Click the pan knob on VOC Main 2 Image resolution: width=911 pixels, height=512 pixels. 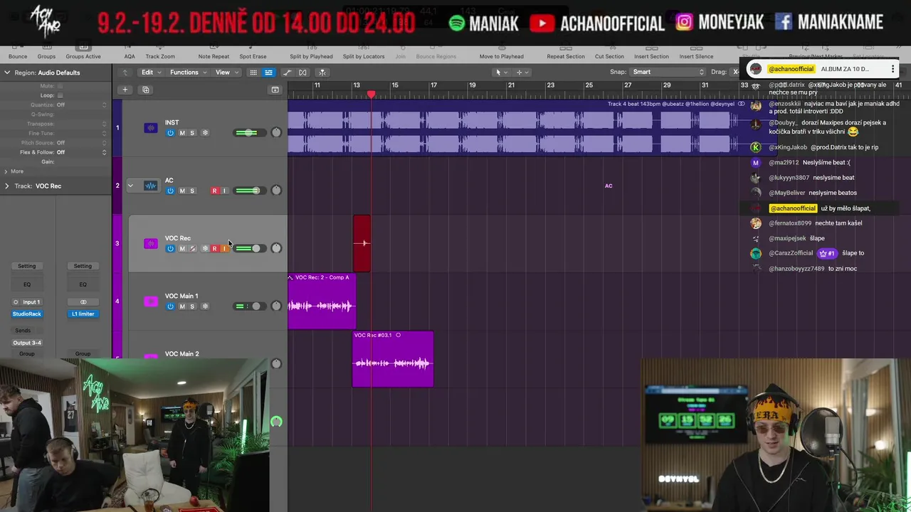coord(276,363)
